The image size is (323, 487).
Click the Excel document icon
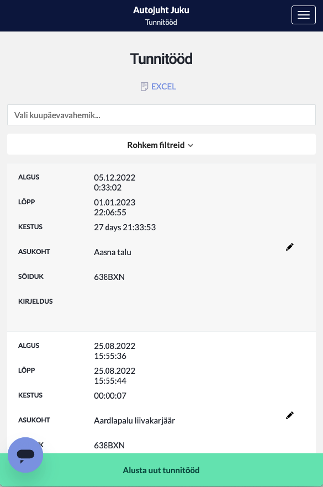144,87
